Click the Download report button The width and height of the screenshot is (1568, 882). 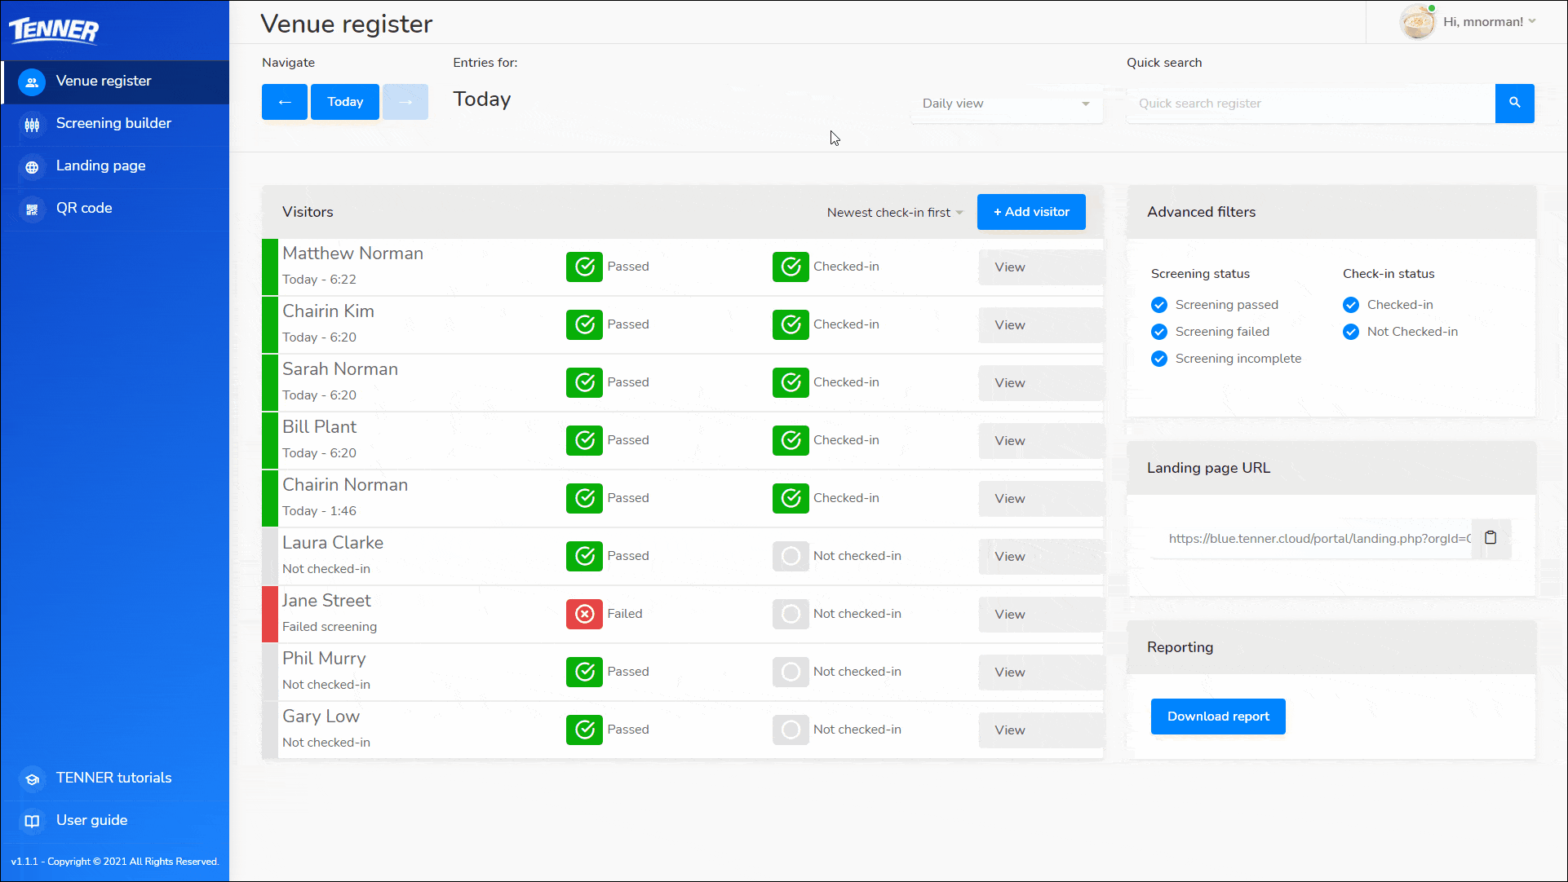[1217, 717]
